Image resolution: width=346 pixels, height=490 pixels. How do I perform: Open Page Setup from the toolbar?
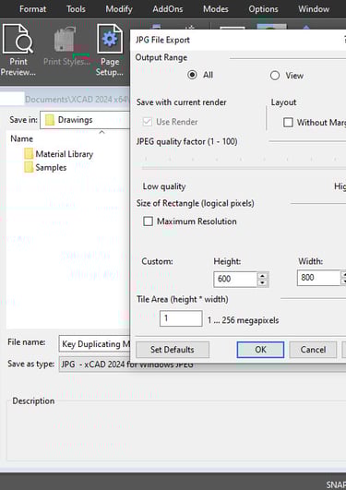[110, 50]
